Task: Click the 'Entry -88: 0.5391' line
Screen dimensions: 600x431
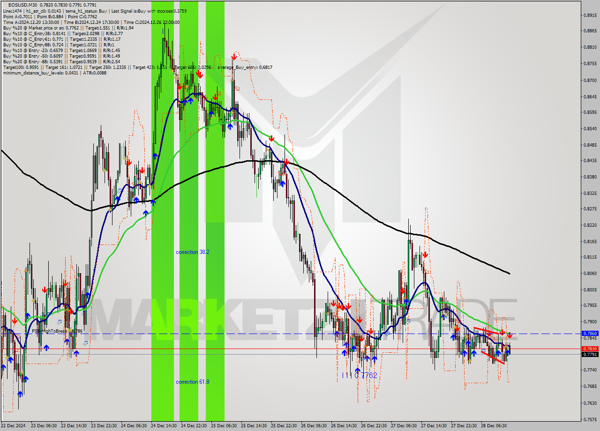Action: pyautogui.click(x=61, y=61)
